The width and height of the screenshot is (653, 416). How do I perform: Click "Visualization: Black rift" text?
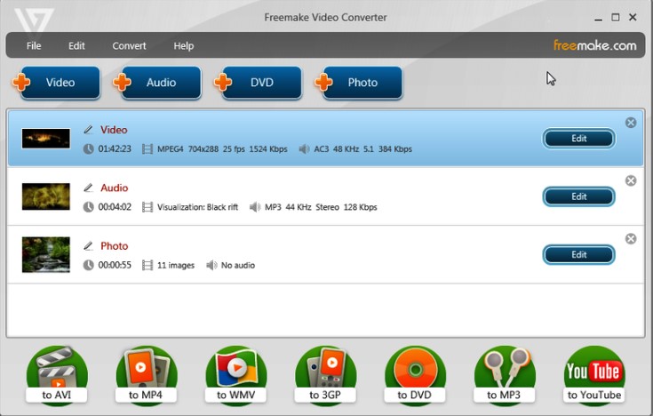tap(198, 207)
